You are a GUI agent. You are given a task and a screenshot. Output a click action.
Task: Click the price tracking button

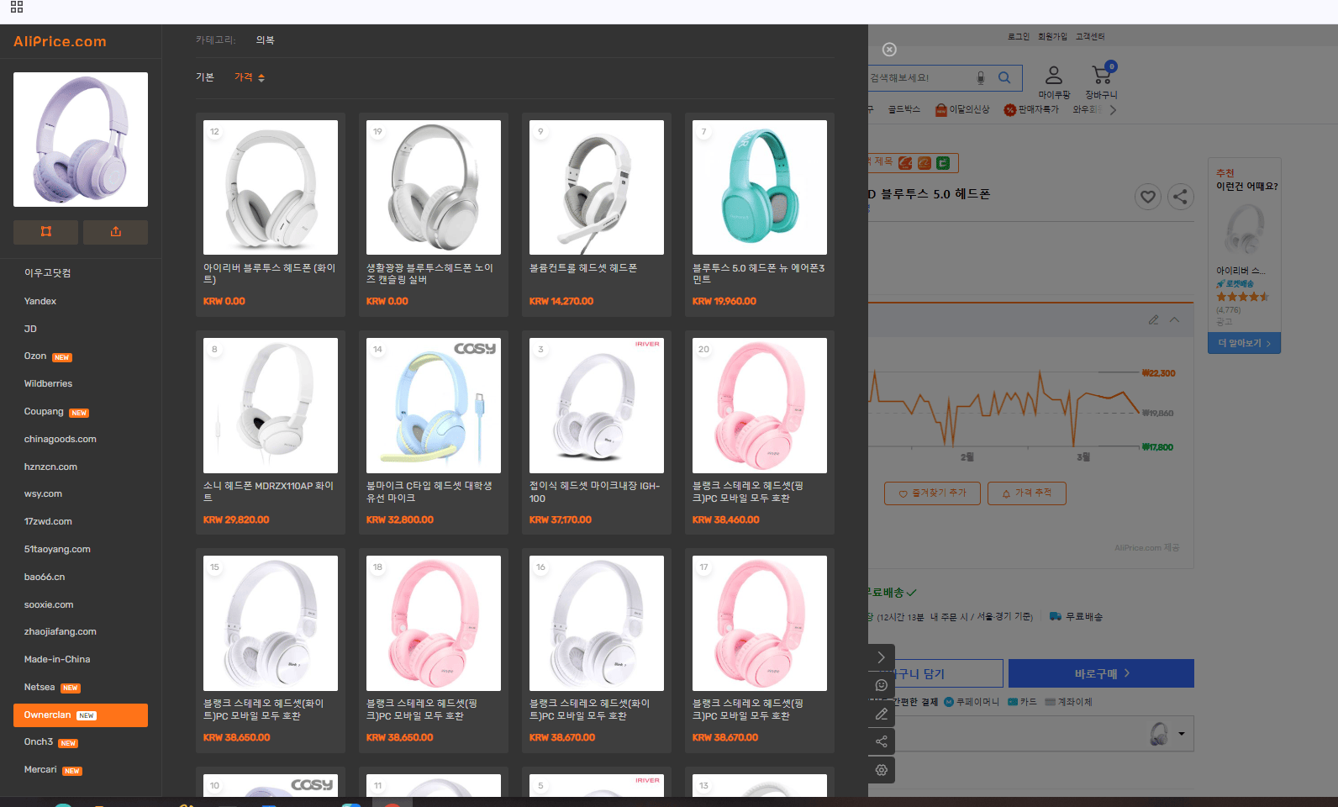point(1026,493)
